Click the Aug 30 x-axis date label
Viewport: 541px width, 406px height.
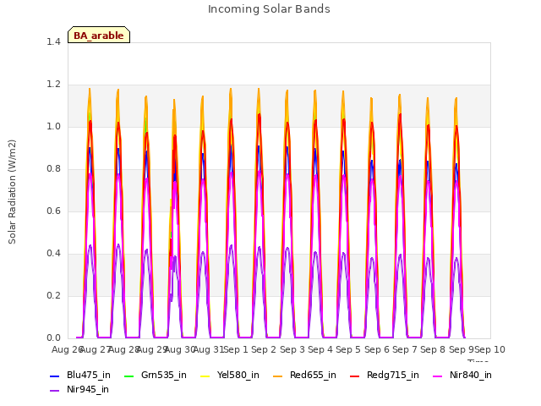tap(180, 349)
